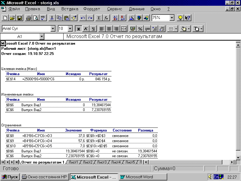Click the Map globe icon
The width and height of the screenshot is (241, 181).
[x=139, y=18]
